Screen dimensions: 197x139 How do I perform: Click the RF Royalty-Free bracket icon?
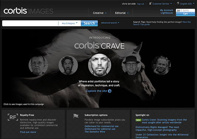[x=13, y=117]
